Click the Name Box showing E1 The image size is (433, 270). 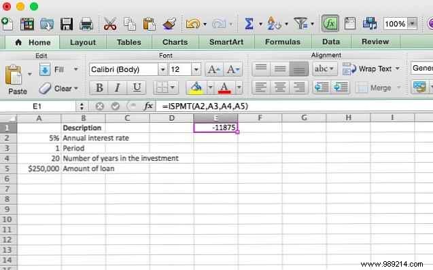[37, 106]
